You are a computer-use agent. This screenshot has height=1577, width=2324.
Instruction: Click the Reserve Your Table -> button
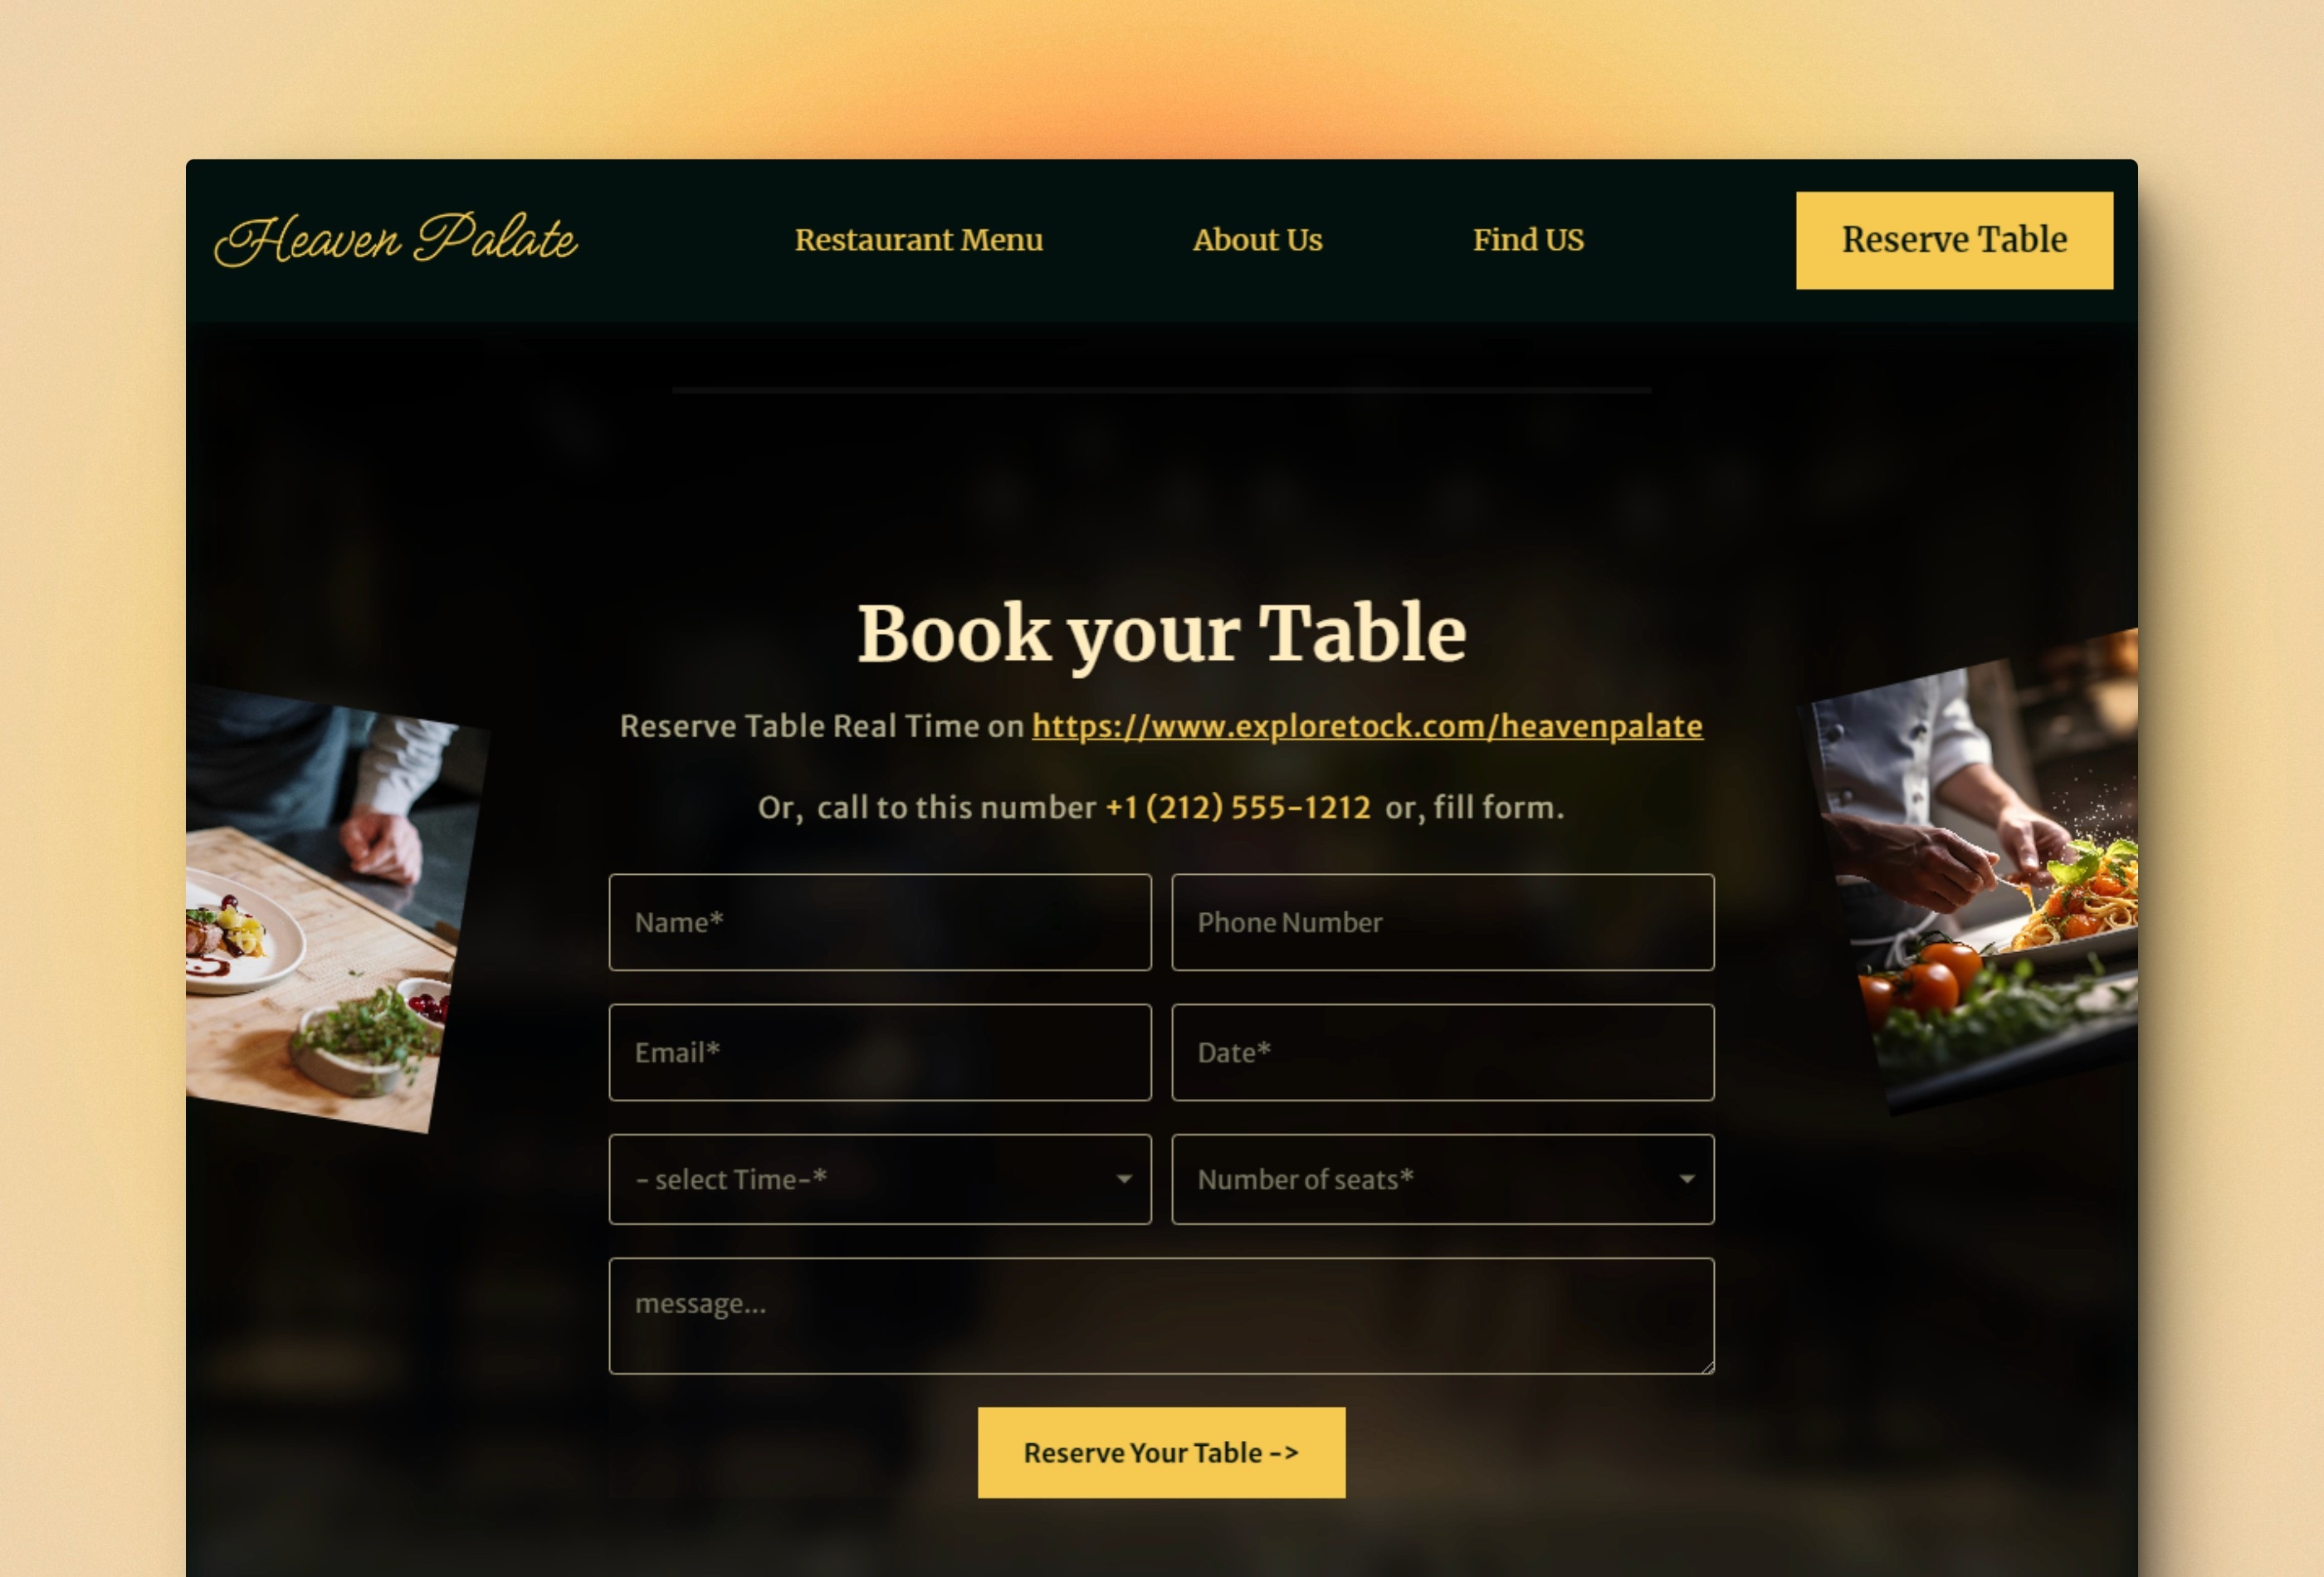click(x=1161, y=1452)
